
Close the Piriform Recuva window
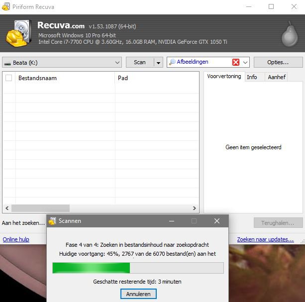(x=294, y=6)
